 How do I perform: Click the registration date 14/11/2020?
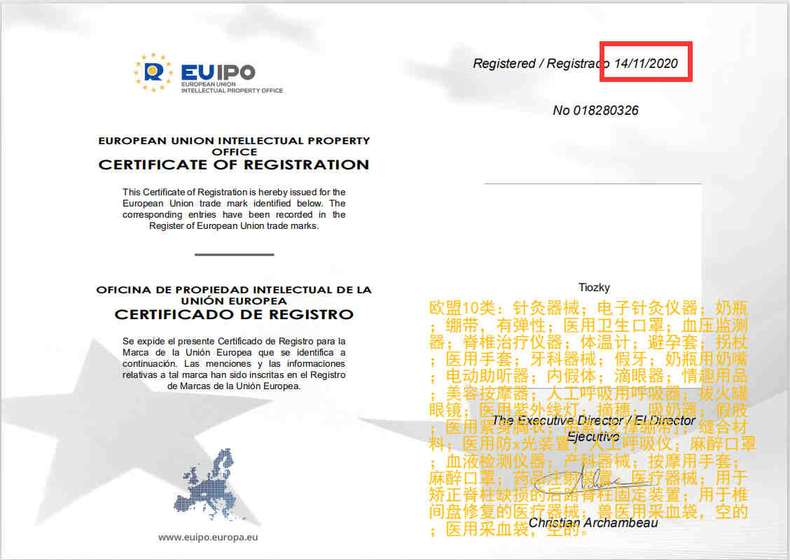pyautogui.click(x=646, y=64)
